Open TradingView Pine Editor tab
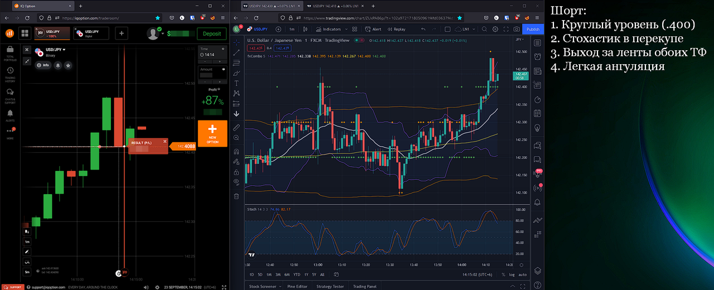The width and height of the screenshot is (714, 290). [x=297, y=286]
